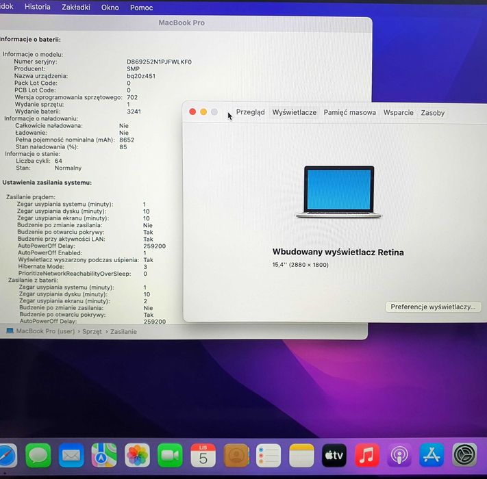487x479 pixels.
Task: Click the Wbudowany wyświetlacz Retina title
Action: coord(338,253)
